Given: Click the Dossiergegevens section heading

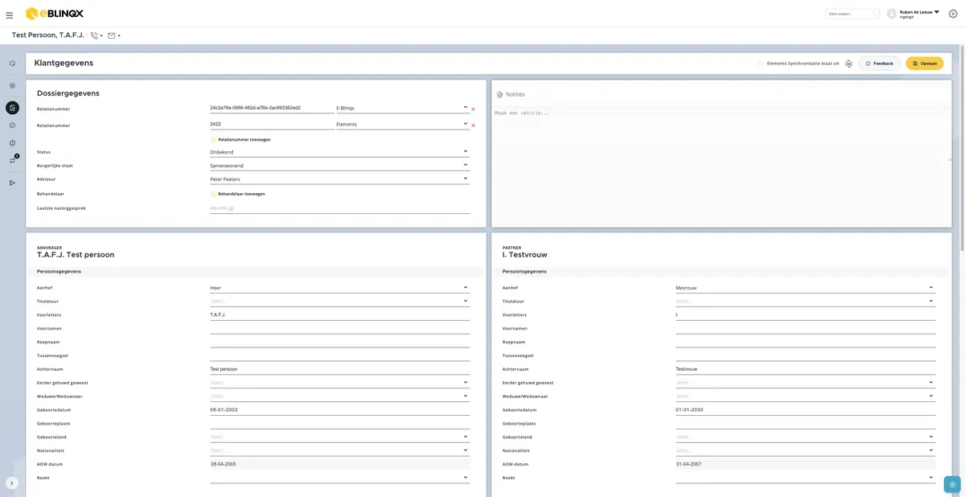Looking at the screenshot, I should [68, 93].
